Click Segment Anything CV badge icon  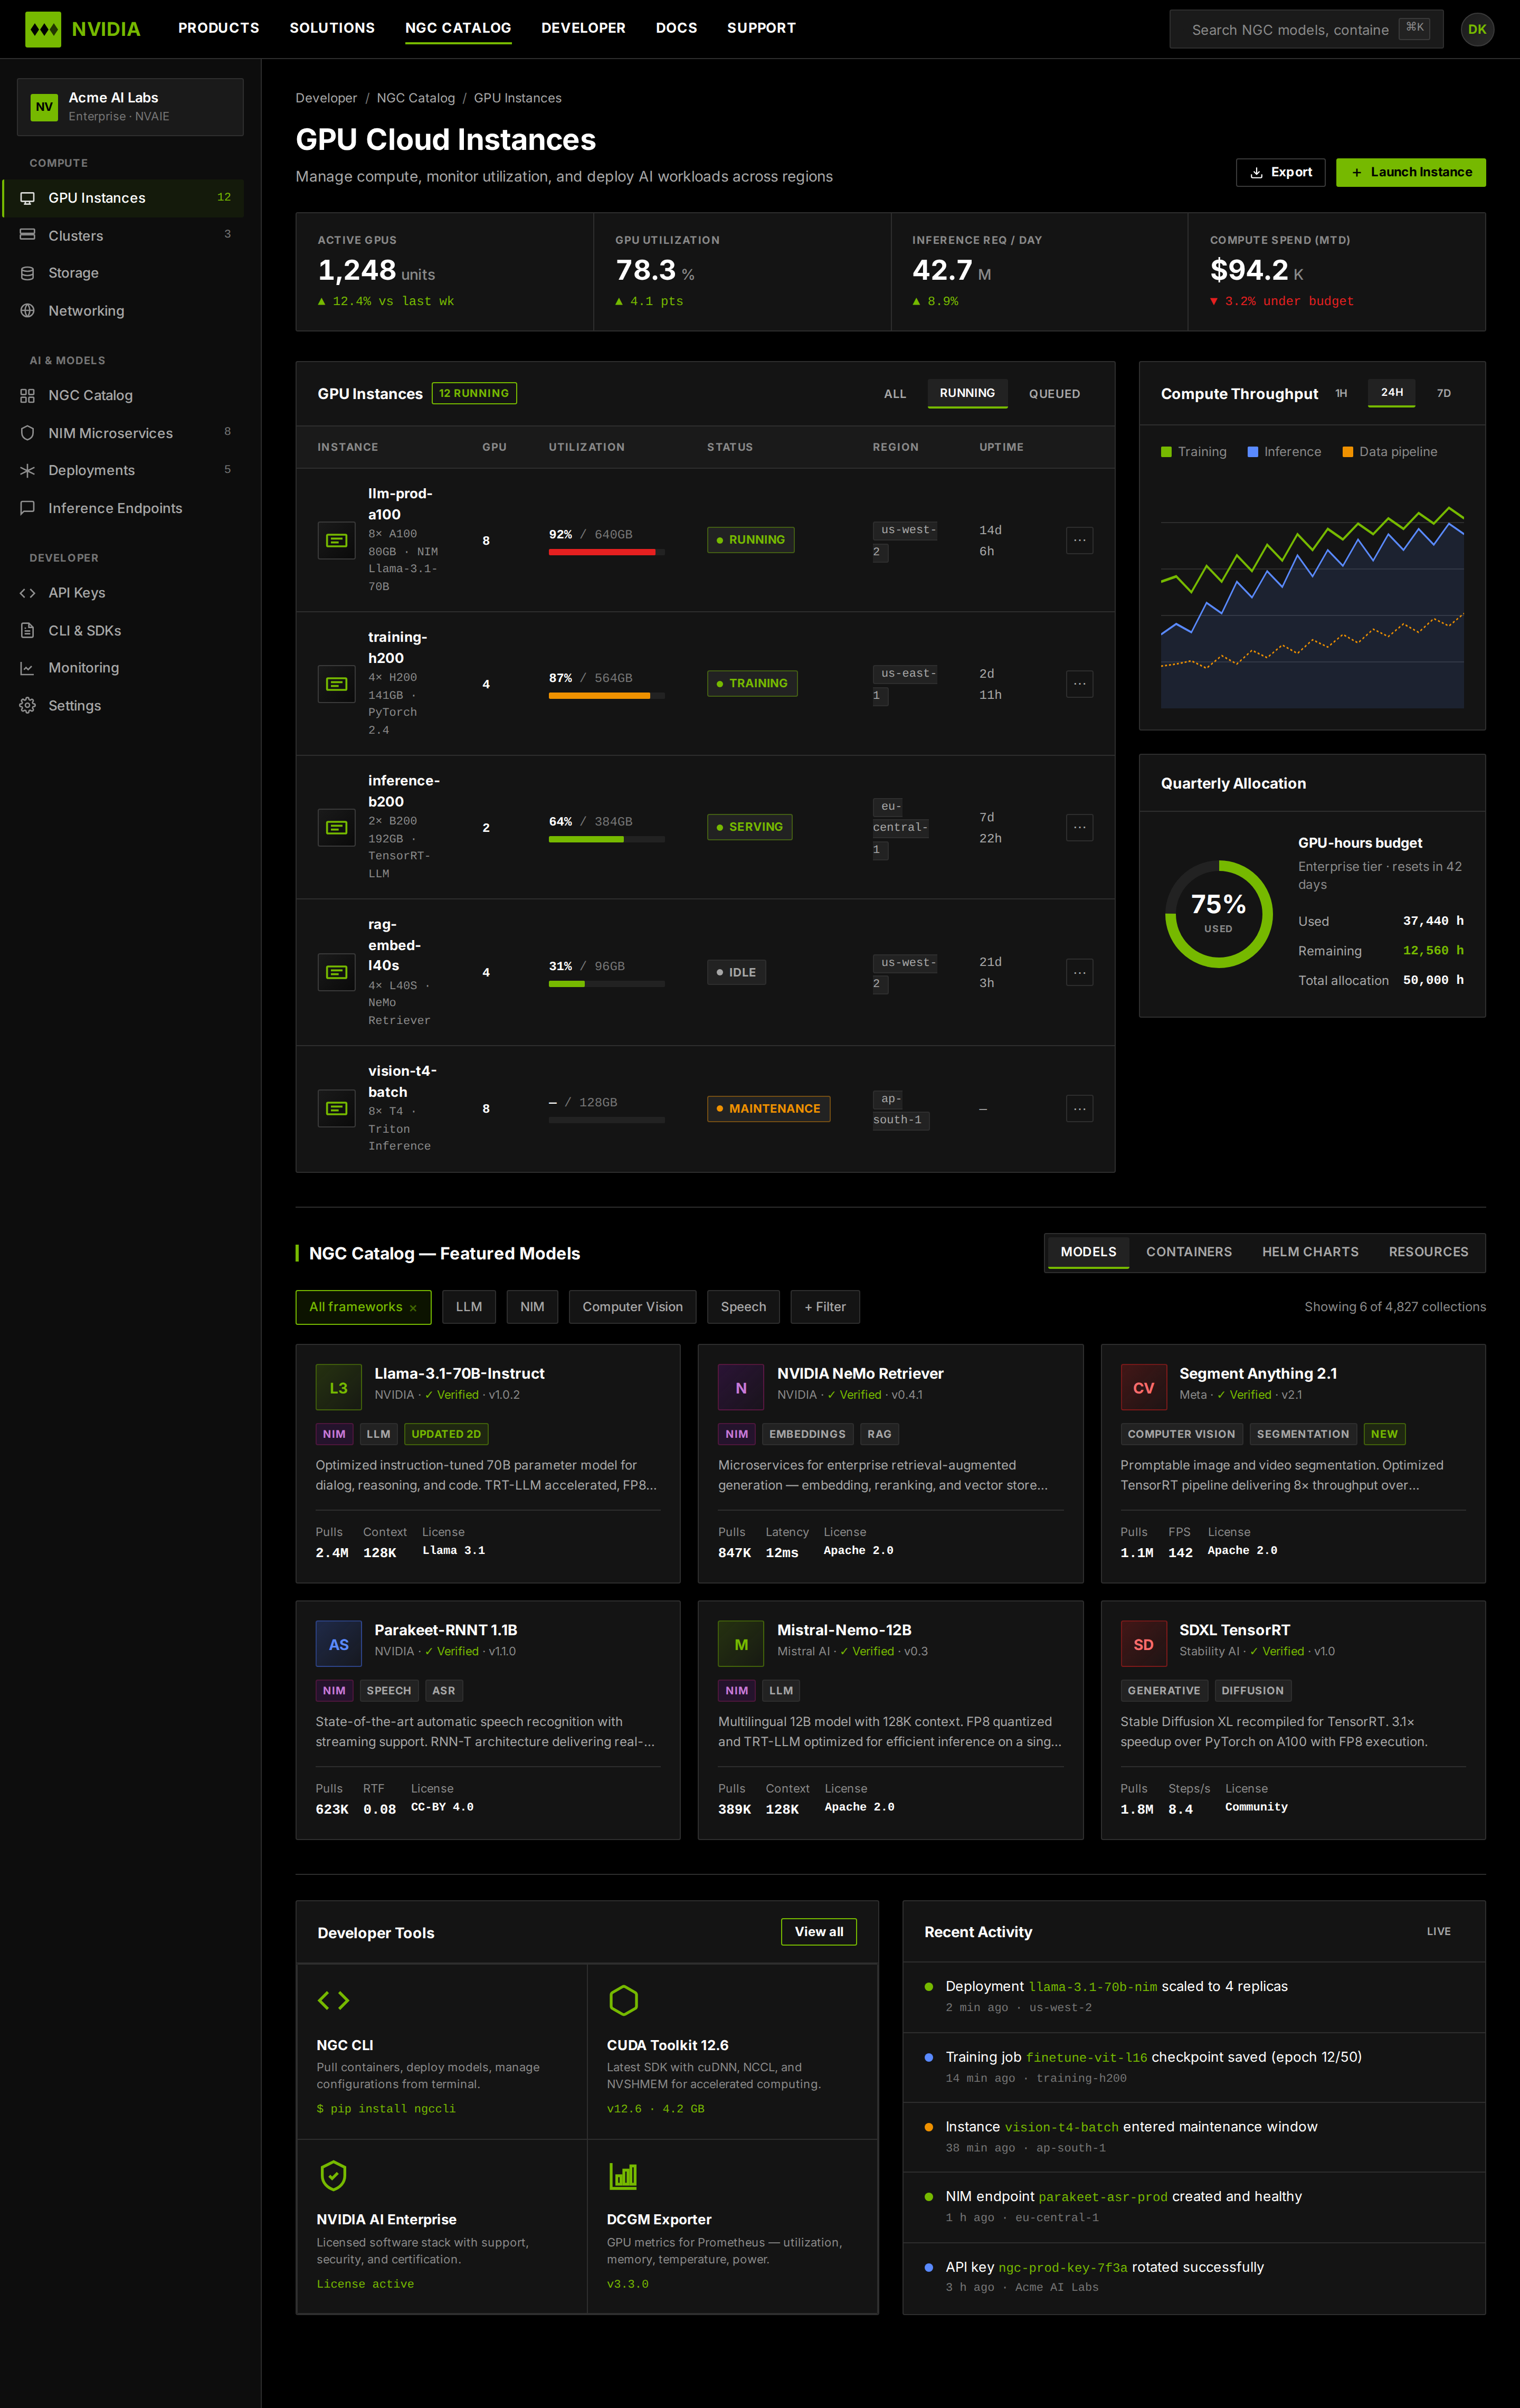(1143, 1387)
